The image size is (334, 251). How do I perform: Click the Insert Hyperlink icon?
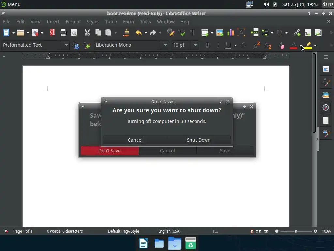click(297, 33)
